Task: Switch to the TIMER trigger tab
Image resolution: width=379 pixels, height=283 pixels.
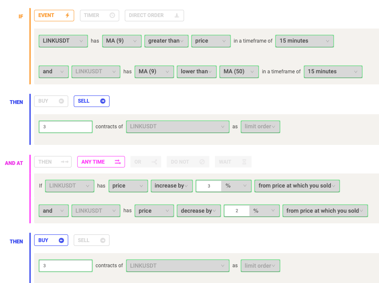Action: tap(100, 15)
